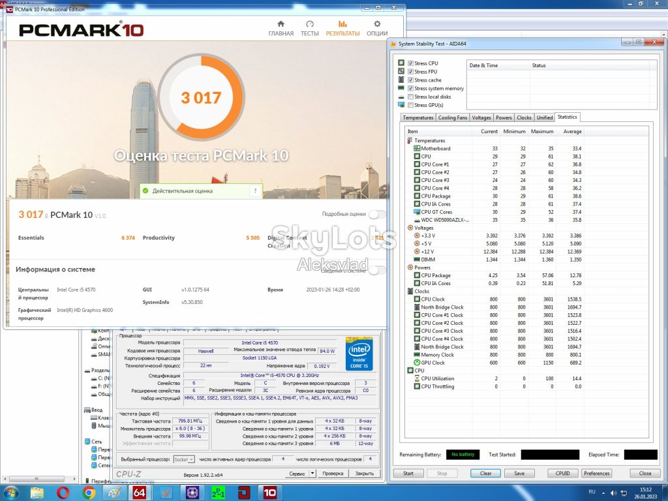Open the РЕЗУЛЬТАТЫ tab in PCMark 10
Viewport: 668px width, 501px height.
click(342, 28)
